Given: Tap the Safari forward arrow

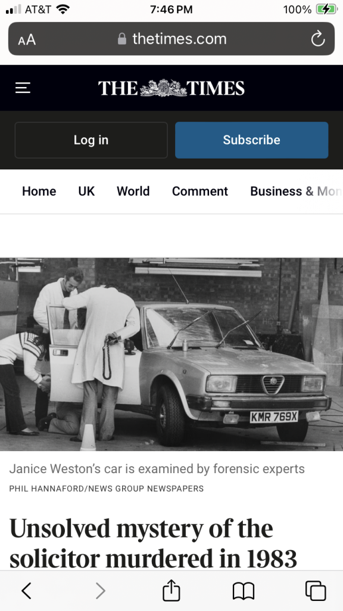Looking at the screenshot, I should pos(100,591).
